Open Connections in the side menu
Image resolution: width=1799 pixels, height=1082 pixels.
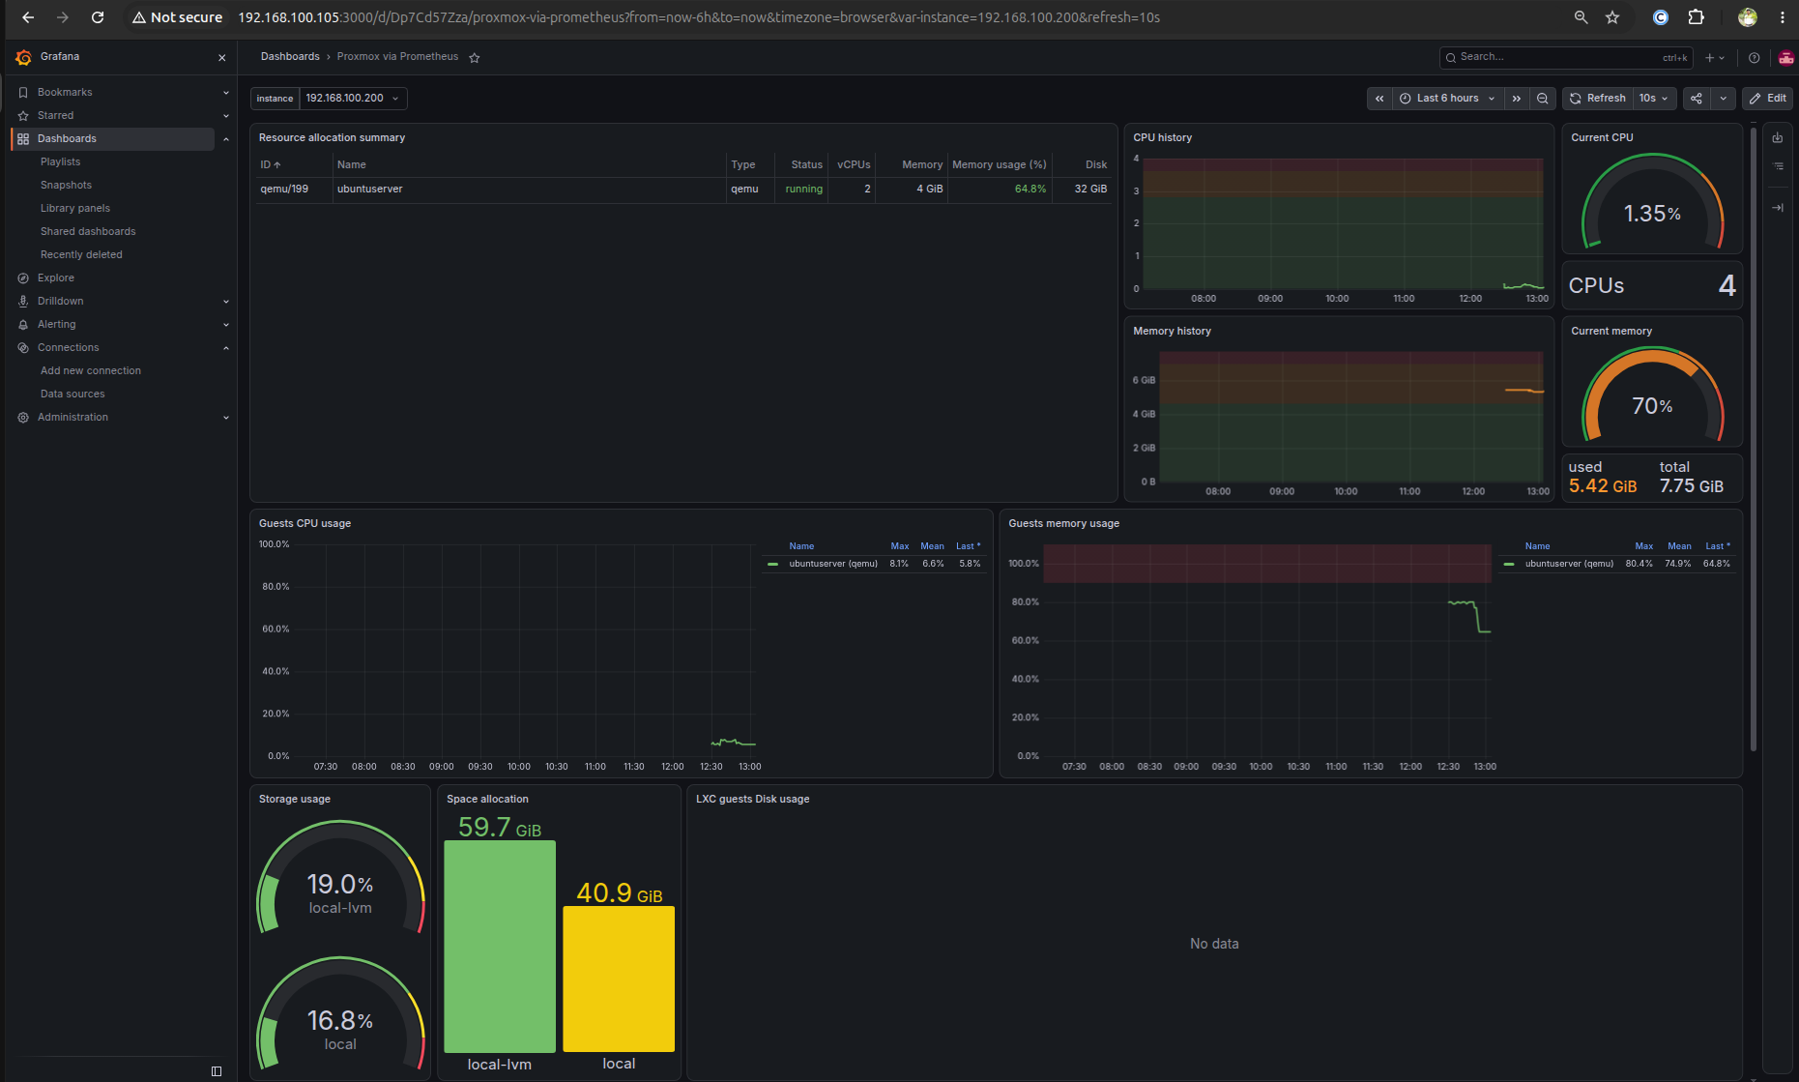point(68,348)
